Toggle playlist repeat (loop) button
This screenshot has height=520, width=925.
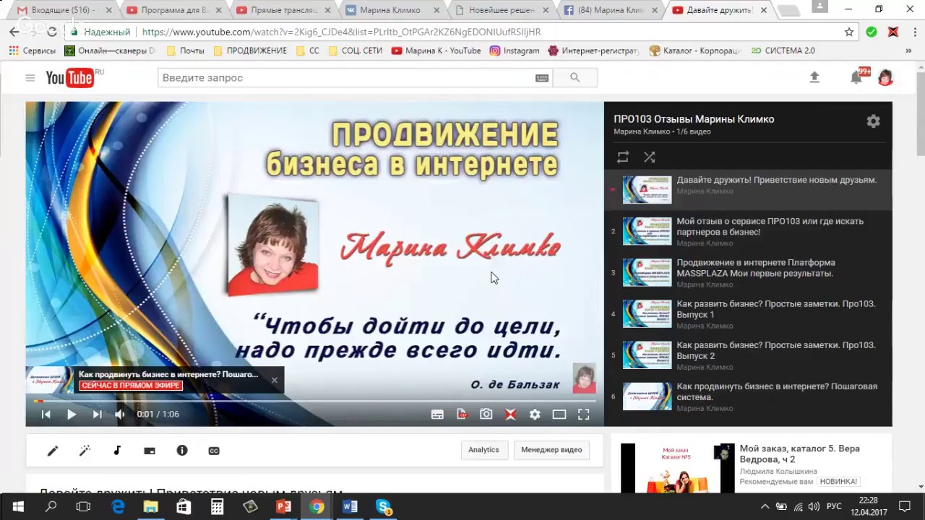tap(622, 157)
